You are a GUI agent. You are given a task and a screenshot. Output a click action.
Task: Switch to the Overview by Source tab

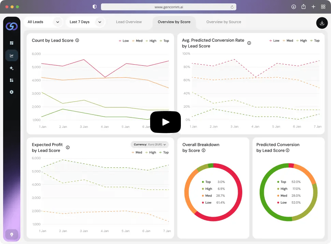(x=224, y=22)
